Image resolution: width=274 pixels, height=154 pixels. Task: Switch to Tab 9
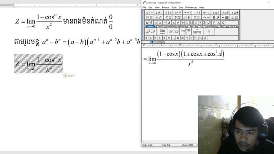(232, 27)
